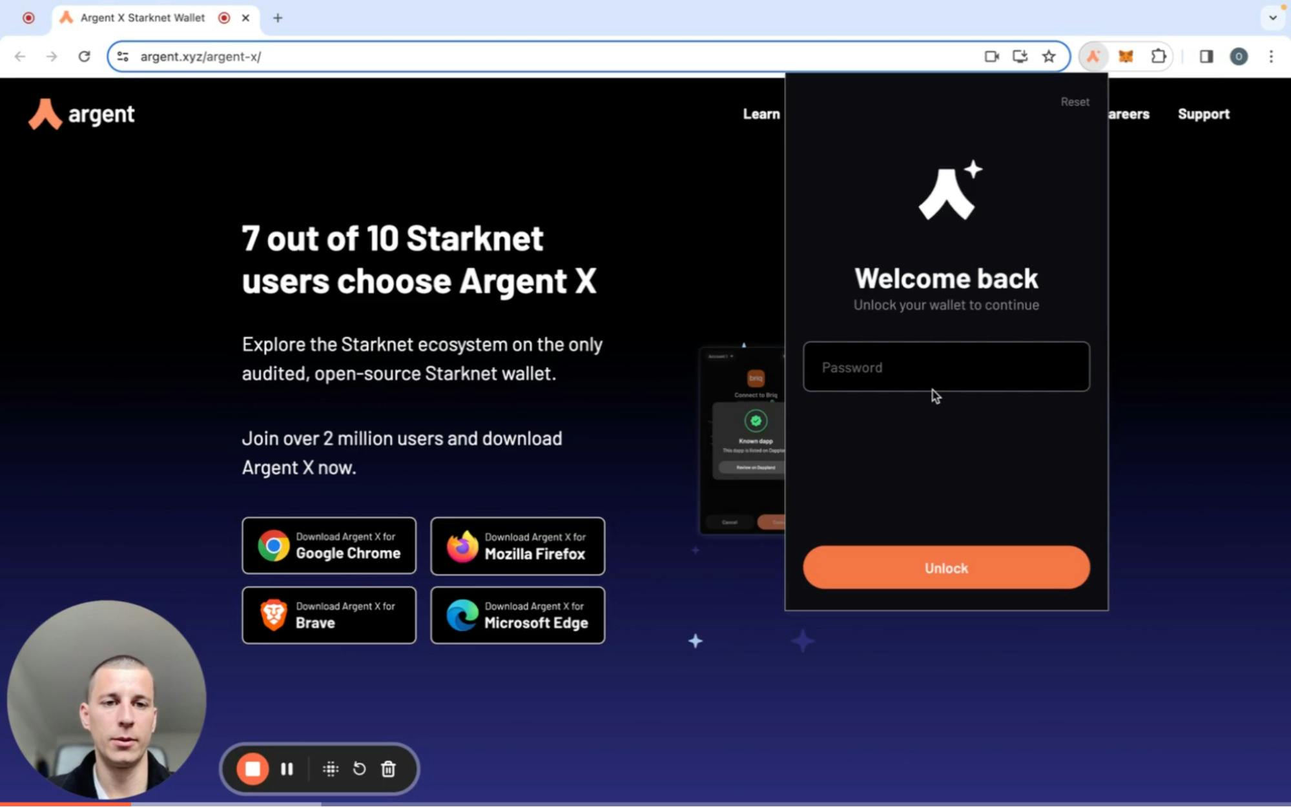Click the install app icon in address bar
Viewport: 1291px width, 807px height.
pos(1020,56)
